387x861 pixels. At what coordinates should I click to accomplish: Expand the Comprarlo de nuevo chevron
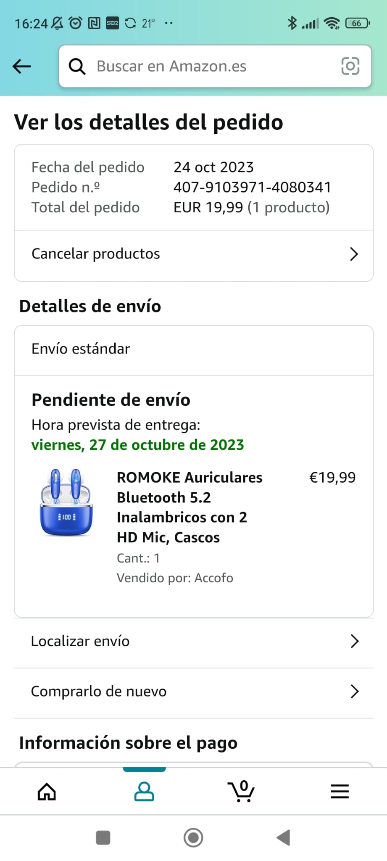354,692
